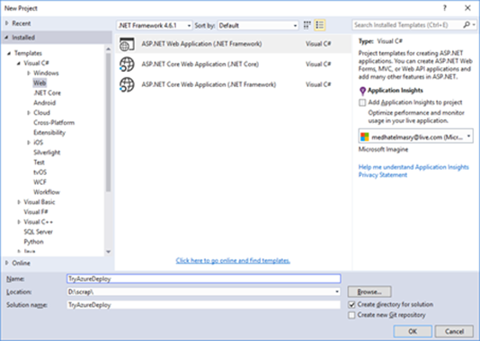This screenshot has width=480, height=341.
Task: Select the tvOS template category
Action: 40,172
